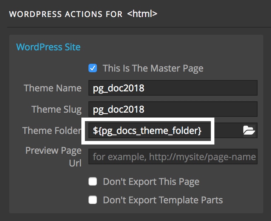Click the Preview Page Url label
271x221 pixels.
point(53,157)
